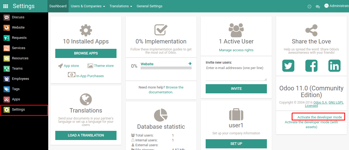Click the 'Total users:' statistic row
Image resolution: width=349 pixels, height=150 pixels.
pyautogui.click(x=152, y=135)
